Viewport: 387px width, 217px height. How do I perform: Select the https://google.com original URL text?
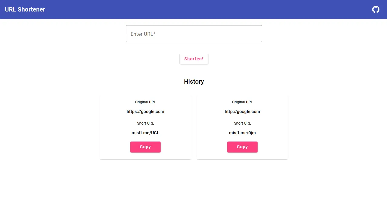[145, 112]
